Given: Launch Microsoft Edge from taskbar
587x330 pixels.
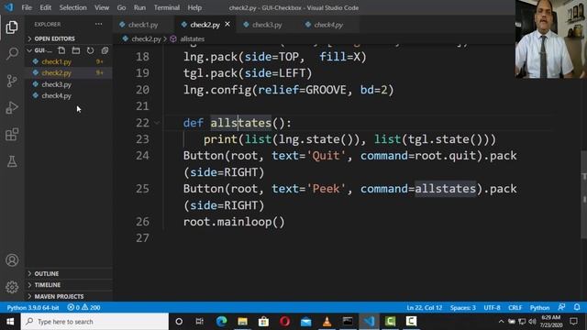Looking at the screenshot, I should 221,322.
